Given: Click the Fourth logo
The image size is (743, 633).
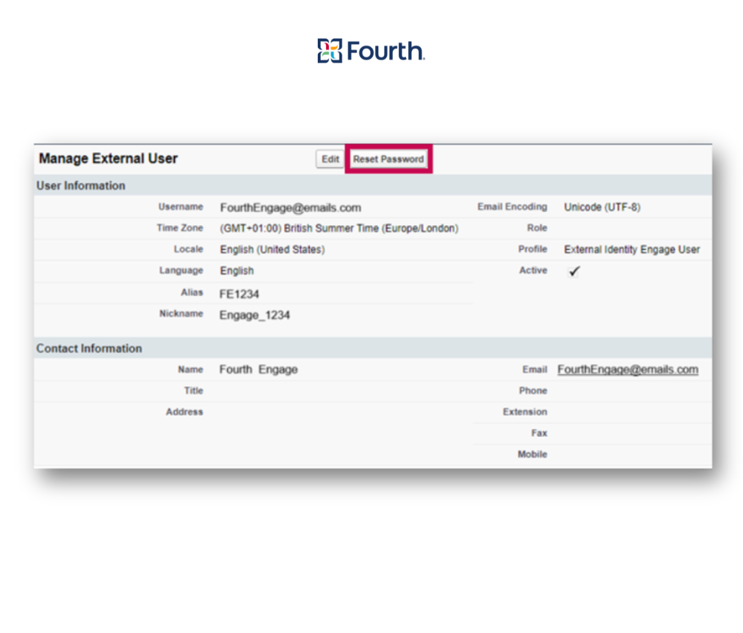Looking at the screenshot, I should [371, 51].
